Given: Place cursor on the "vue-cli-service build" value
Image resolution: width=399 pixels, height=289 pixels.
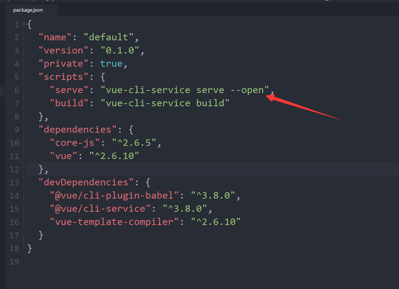Looking at the screenshot, I should pos(165,103).
